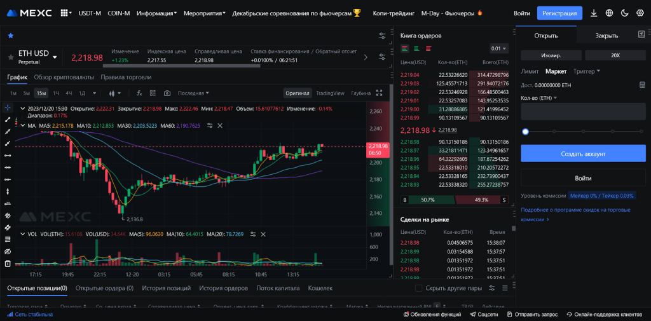The height and width of the screenshot is (321, 651).
Task: Select the vertical line drawing tool
Action: (8, 191)
